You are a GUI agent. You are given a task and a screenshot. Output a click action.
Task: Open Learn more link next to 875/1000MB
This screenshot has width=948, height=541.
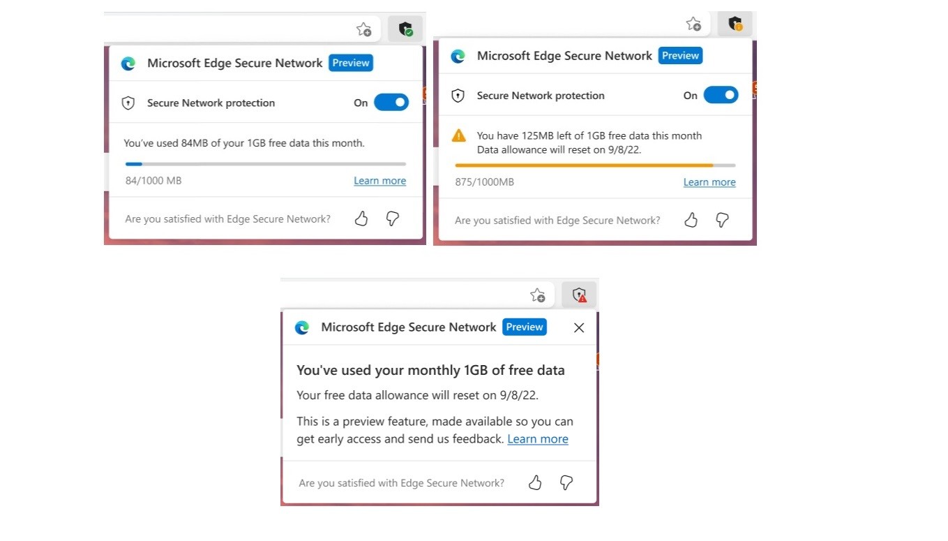click(x=709, y=182)
